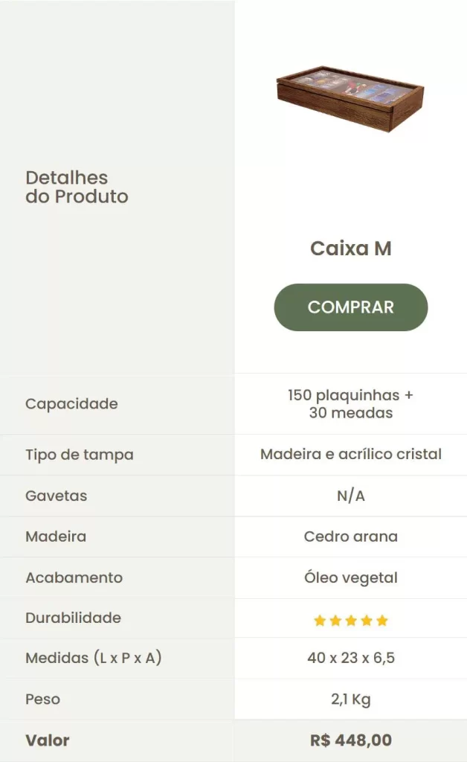Click the N/A value for Gavetas
Image resolution: width=467 pixels, height=762 pixels.
(x=350, y=496)
